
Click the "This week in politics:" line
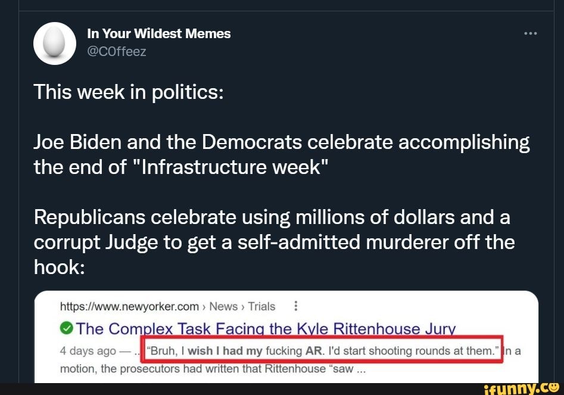[x=128, y=92]
